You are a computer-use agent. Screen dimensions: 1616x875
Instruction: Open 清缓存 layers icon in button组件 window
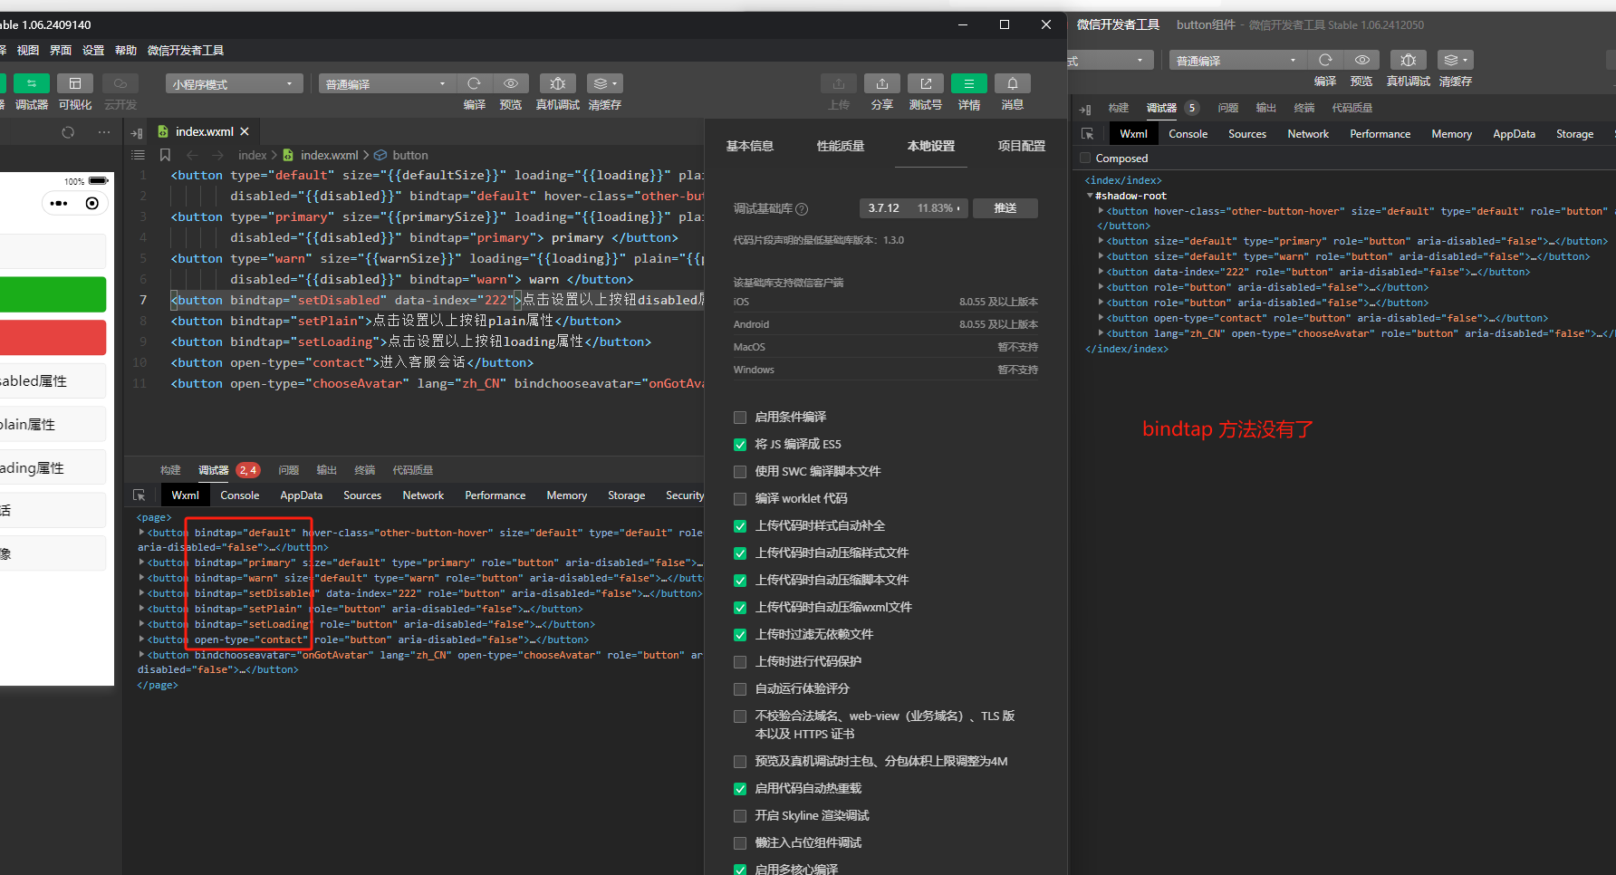pyautogui.click(x=1455, y=60)
